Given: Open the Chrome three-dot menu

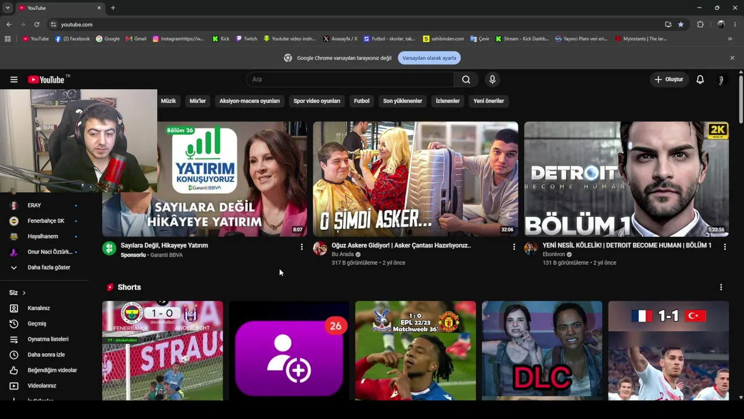Looking at the screenshot, I should [735, 24].
